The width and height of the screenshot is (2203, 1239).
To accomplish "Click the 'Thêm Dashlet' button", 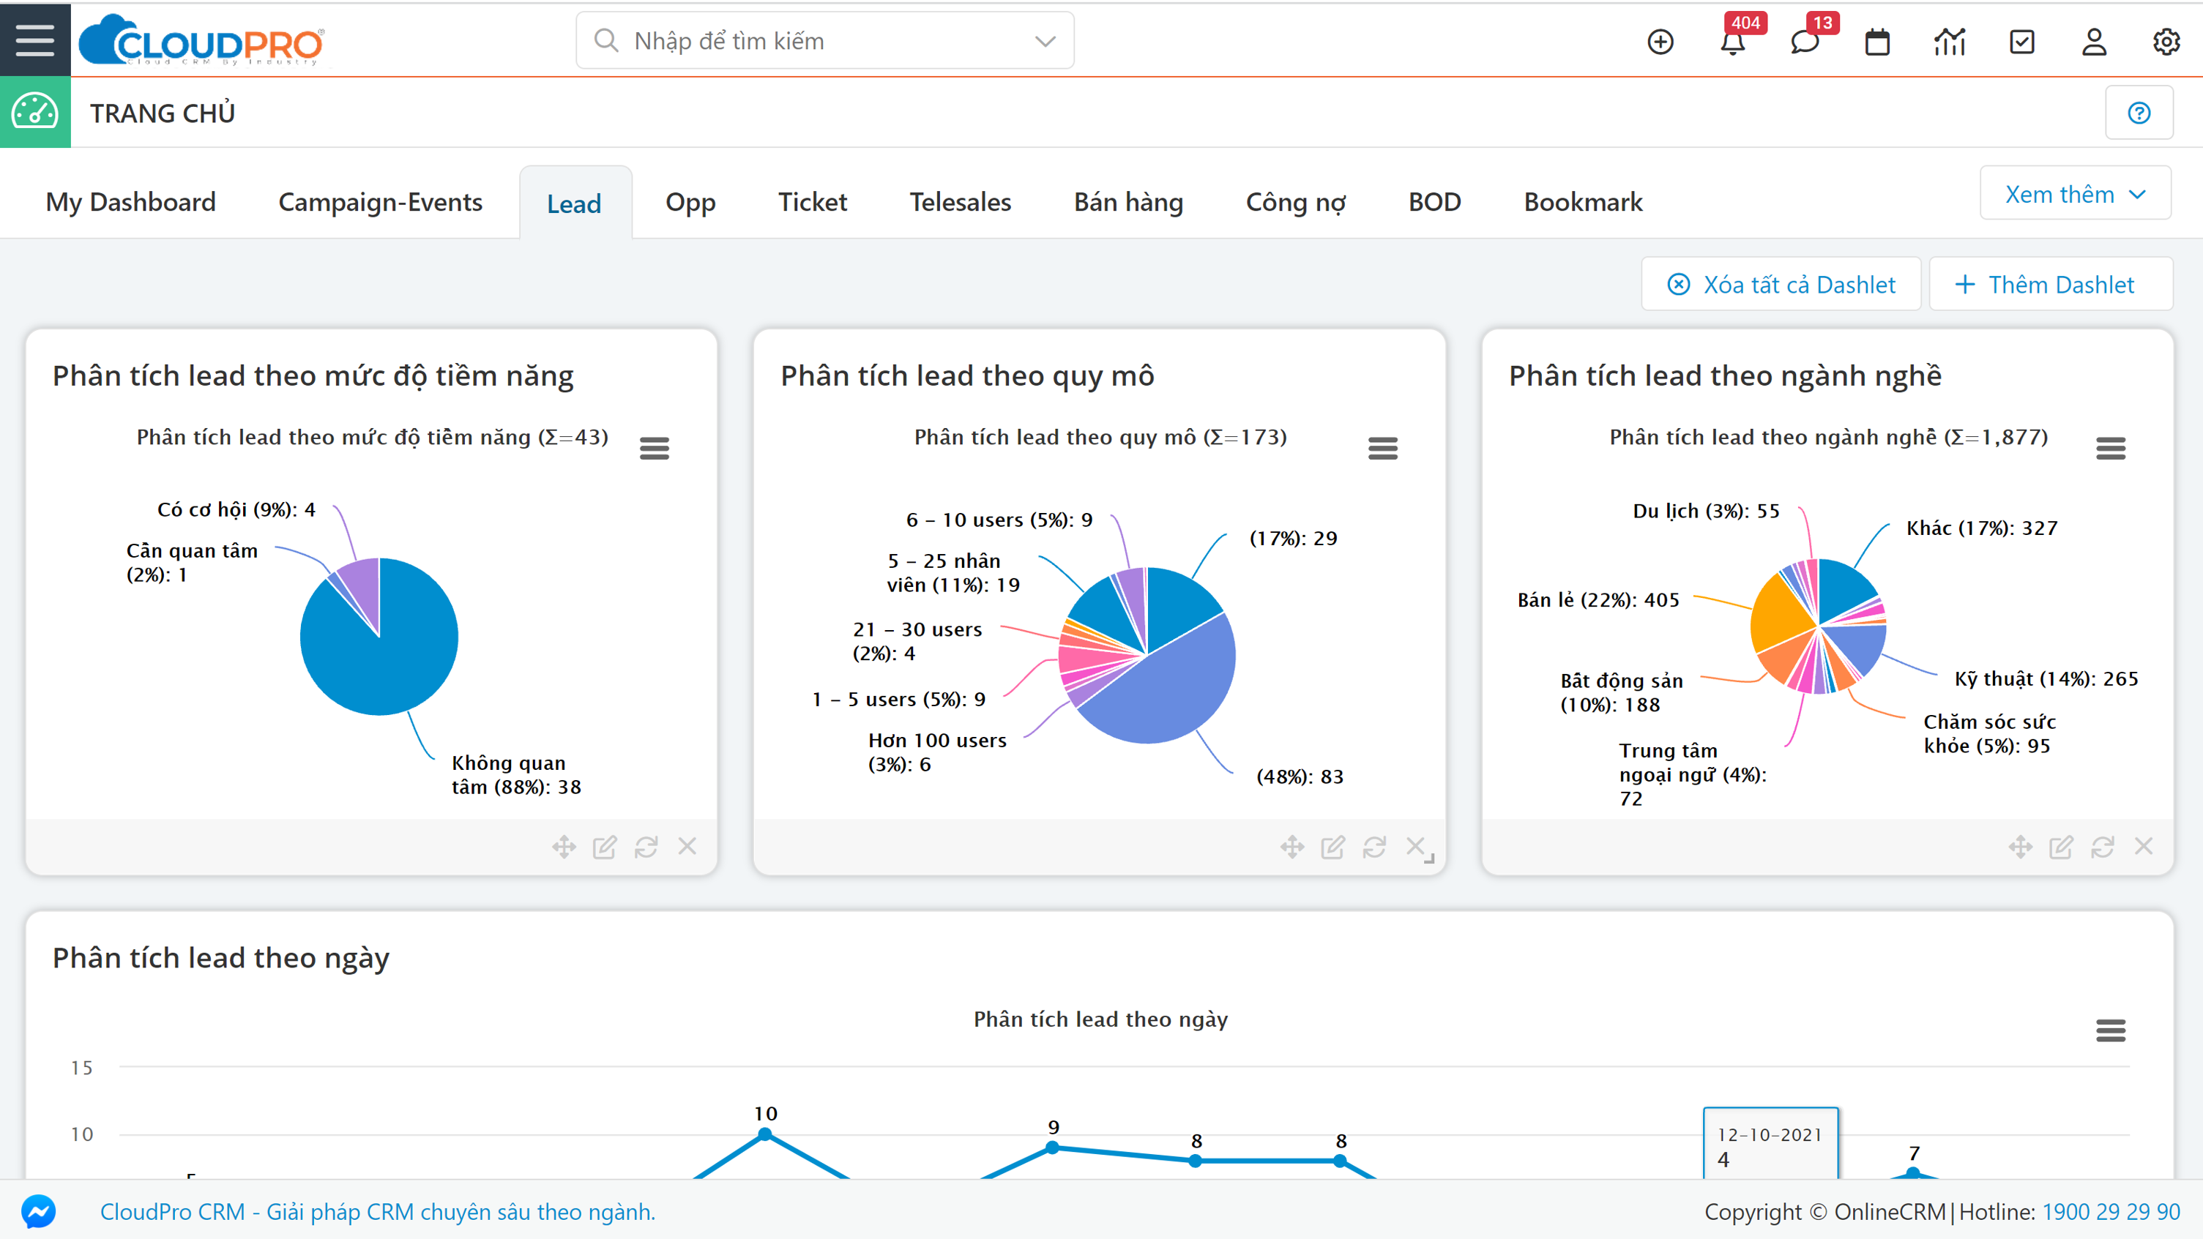I will [x=2050, y=284].
